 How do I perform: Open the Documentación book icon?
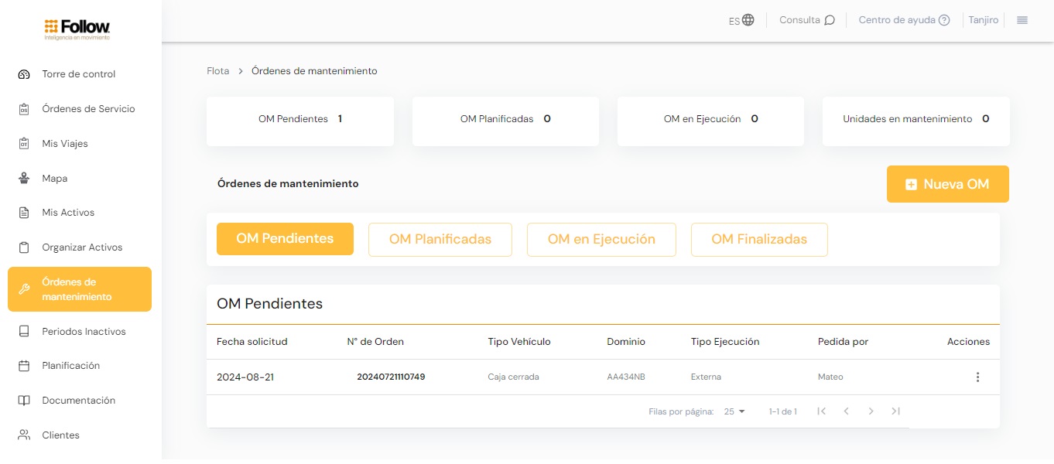point(24,401)
